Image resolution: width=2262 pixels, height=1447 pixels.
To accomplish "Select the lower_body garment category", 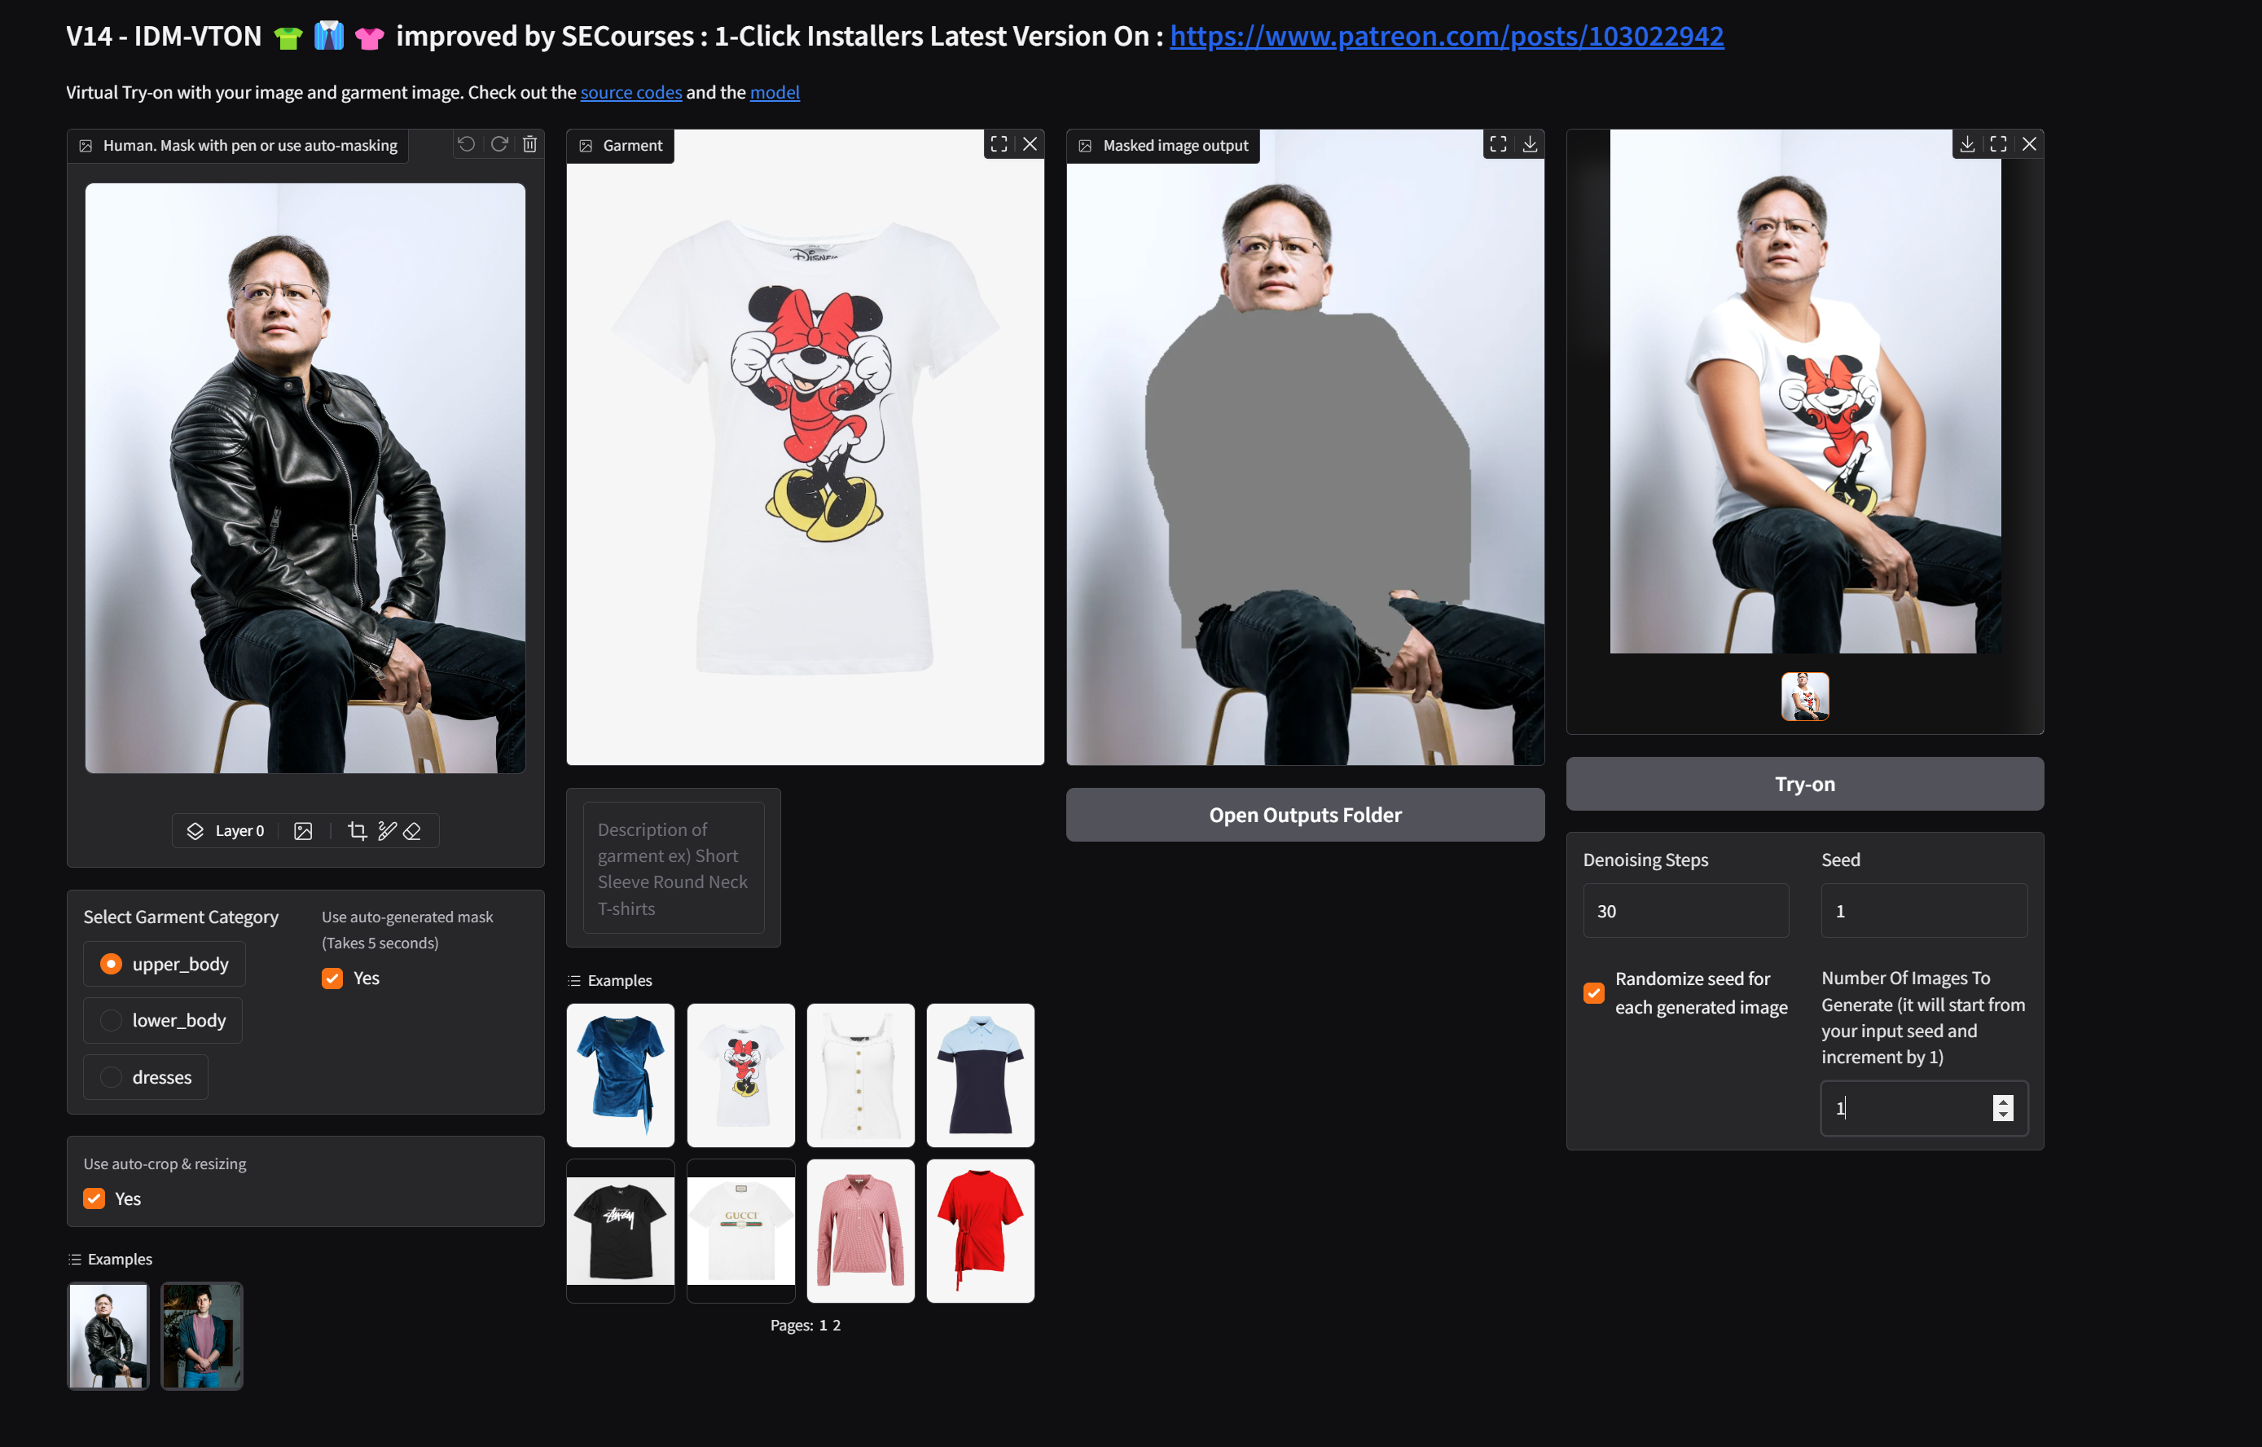I will (x=111, y=1020).
